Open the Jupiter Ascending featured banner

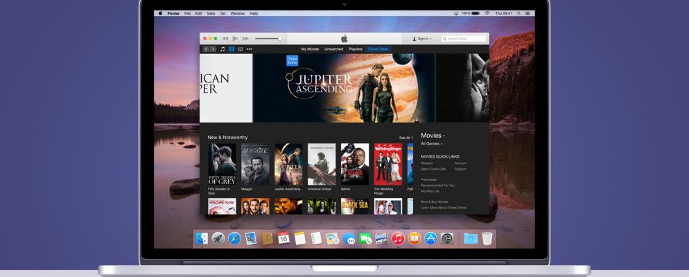344,88
